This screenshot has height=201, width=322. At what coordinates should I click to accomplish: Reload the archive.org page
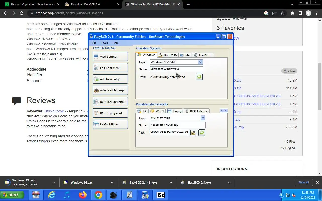click(22, 13)
